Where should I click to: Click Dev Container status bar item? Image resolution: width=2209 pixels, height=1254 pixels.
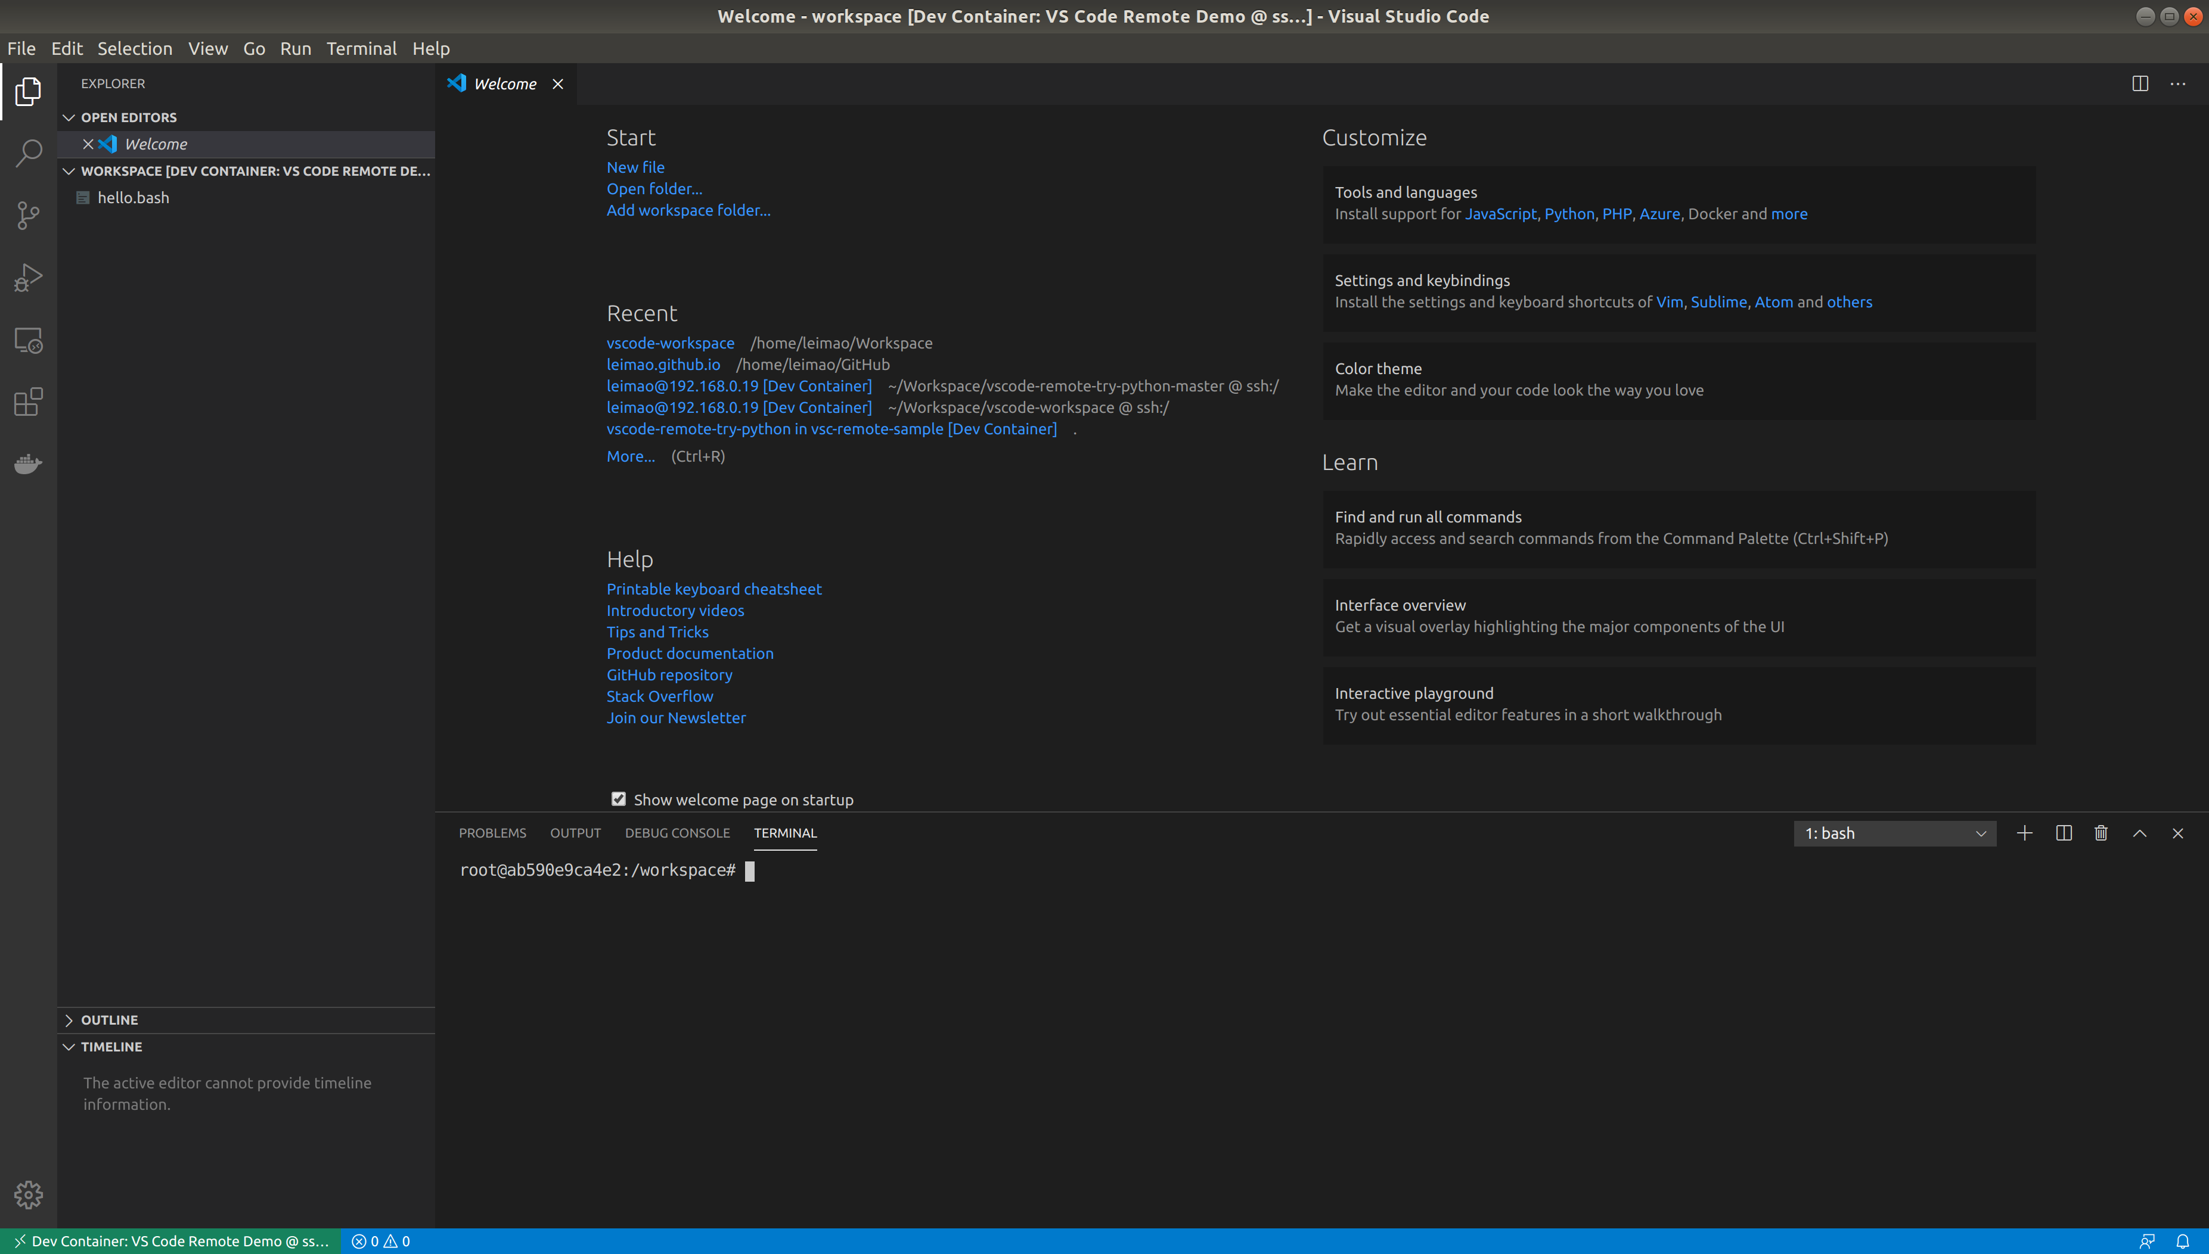click(x=172, y=1240)
